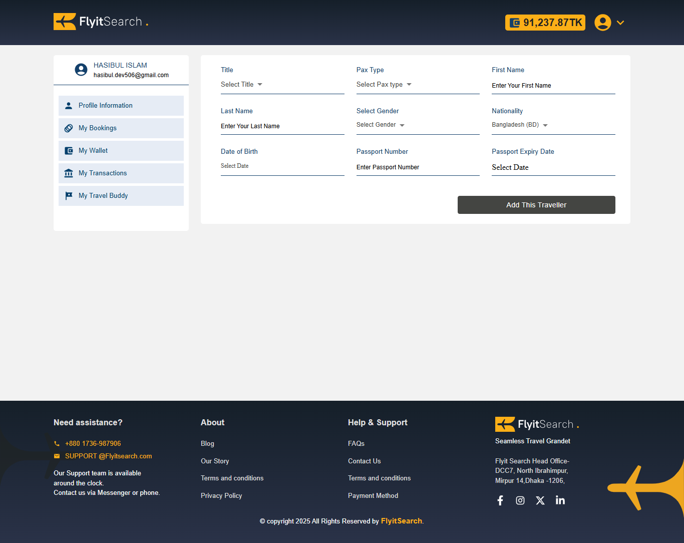Click the My Bookings ticket icon
This screenshot has width=684, height=543.
click(x=69, y=128)
